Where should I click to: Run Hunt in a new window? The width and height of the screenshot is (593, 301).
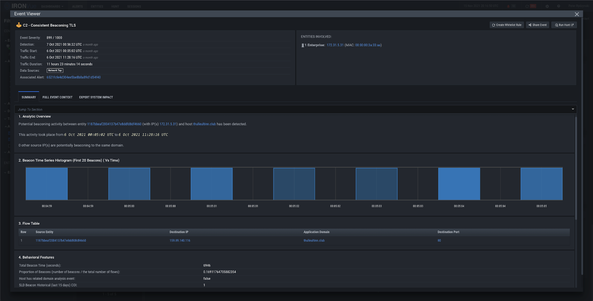[x=564, y=25]
